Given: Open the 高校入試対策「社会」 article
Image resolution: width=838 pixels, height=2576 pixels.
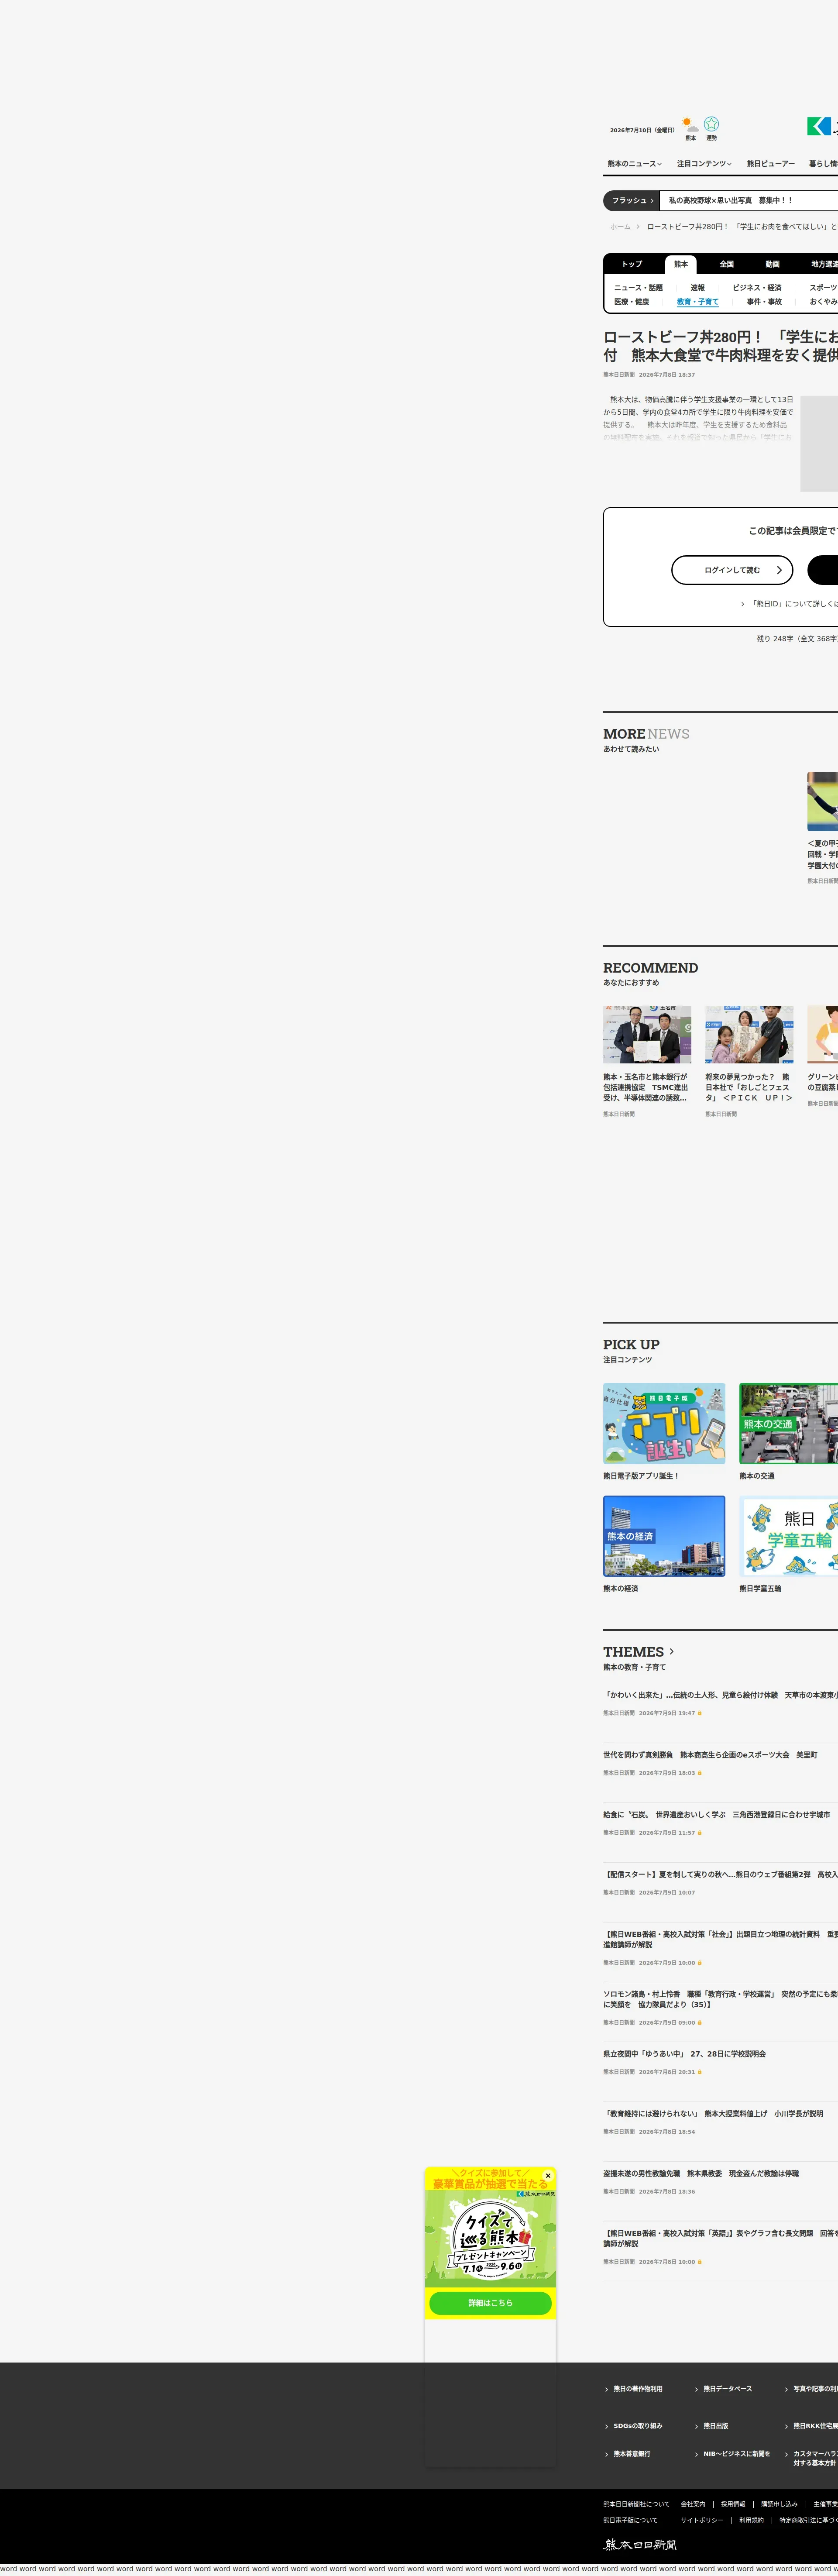Looking at the screenshot, I should 720,1940.
